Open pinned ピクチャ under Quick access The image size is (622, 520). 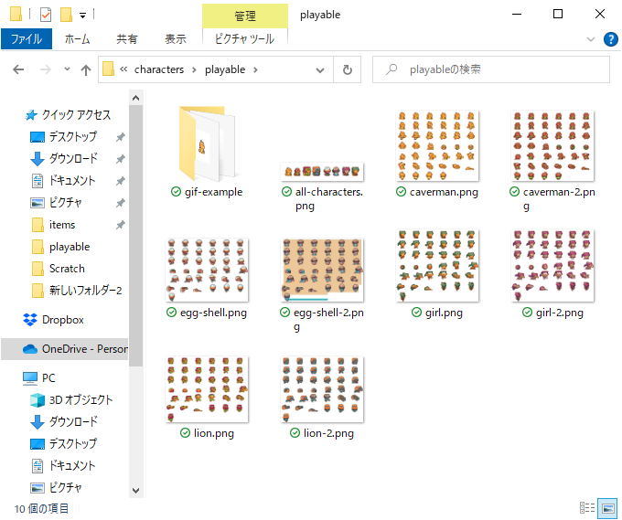click(x=57, y=203)
